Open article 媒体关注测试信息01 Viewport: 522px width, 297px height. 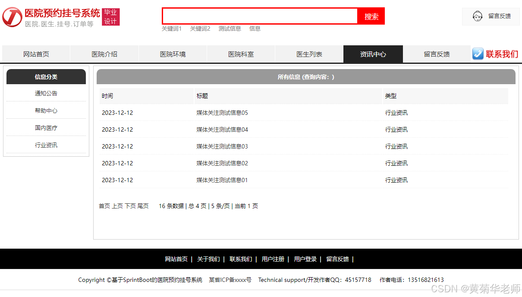[x=222, y=180]
